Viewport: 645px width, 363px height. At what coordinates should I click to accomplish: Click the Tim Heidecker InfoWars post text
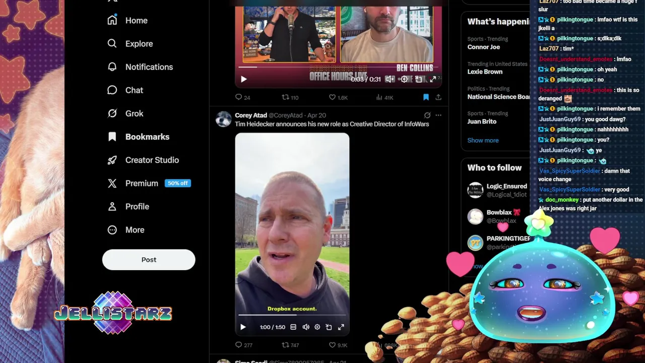click(x=332, y=124)
